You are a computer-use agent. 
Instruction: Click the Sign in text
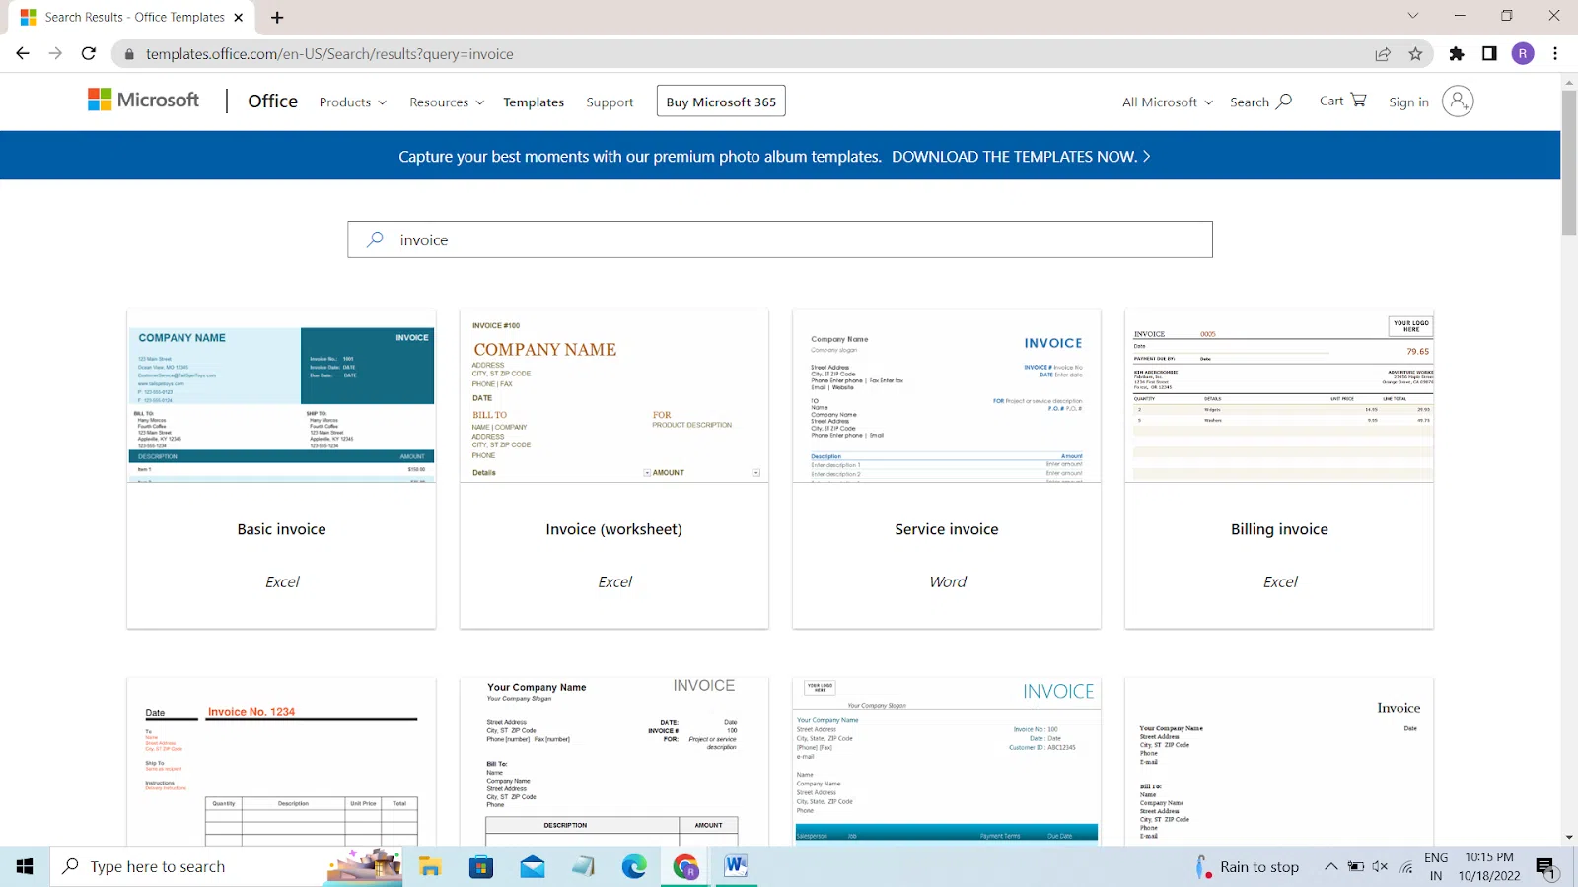tap(1408, 102)
